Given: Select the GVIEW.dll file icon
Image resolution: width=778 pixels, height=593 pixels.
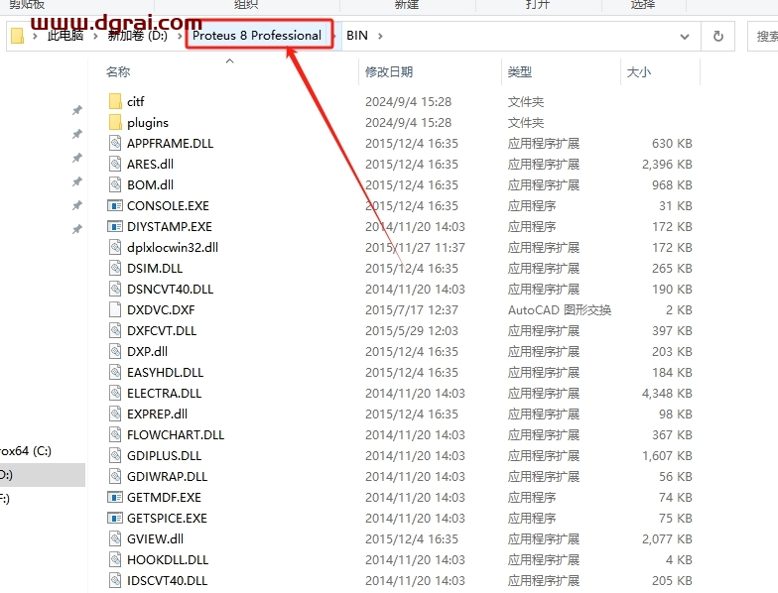Looking at the screenshot, I should tap(115, 539).
